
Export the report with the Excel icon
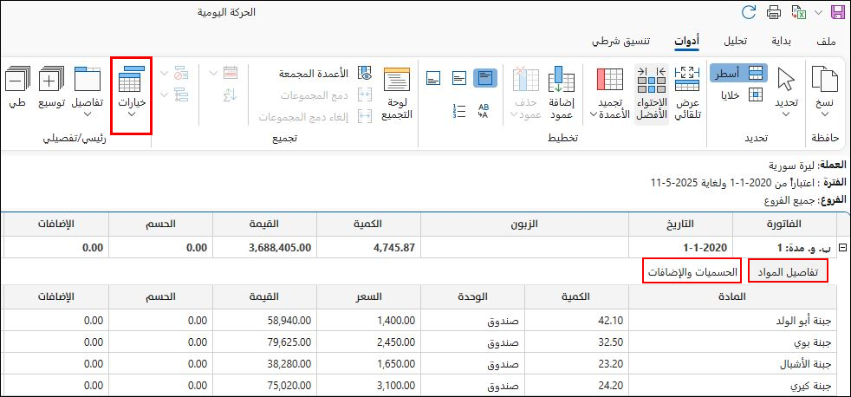coord(798,12)
